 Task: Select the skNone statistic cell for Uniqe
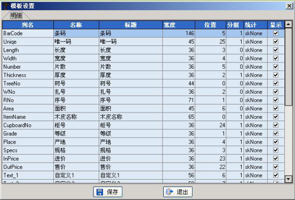tap(256, 42)
